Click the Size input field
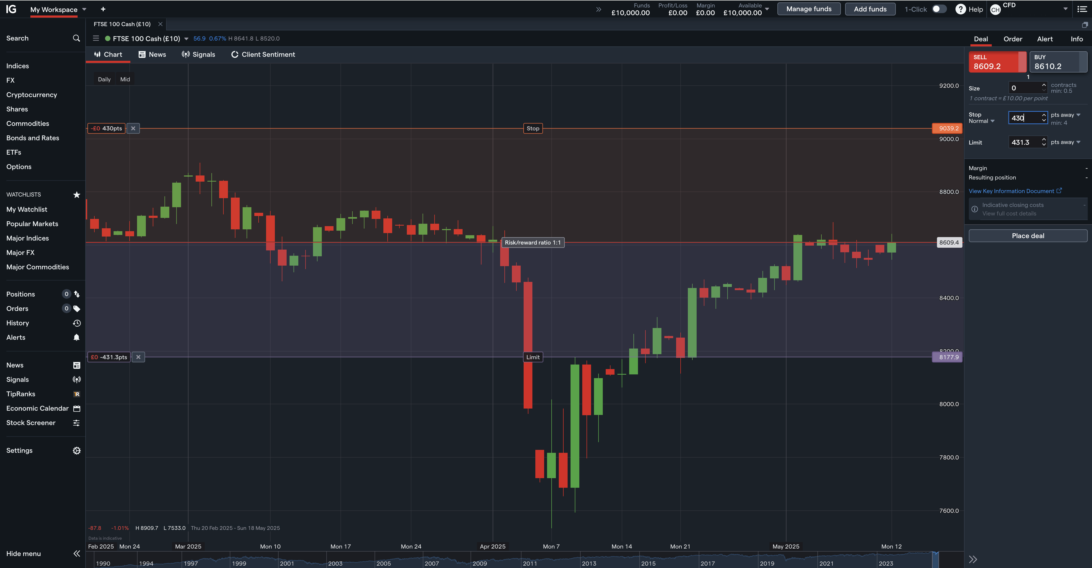Viewport: 1092px width, 568px height. pos(1028,88)
